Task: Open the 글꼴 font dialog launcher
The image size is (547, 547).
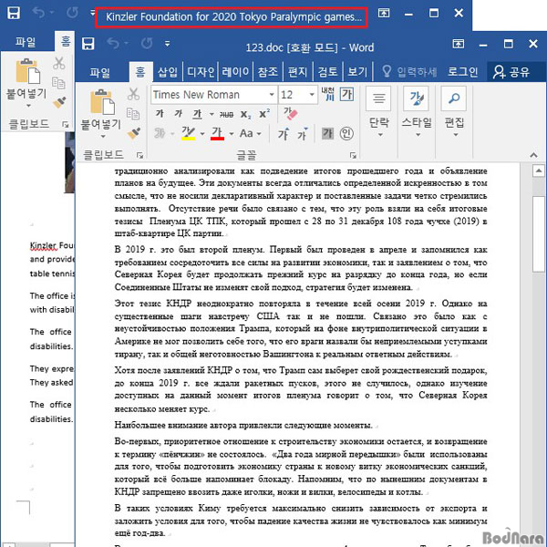Action: (353, 156)
